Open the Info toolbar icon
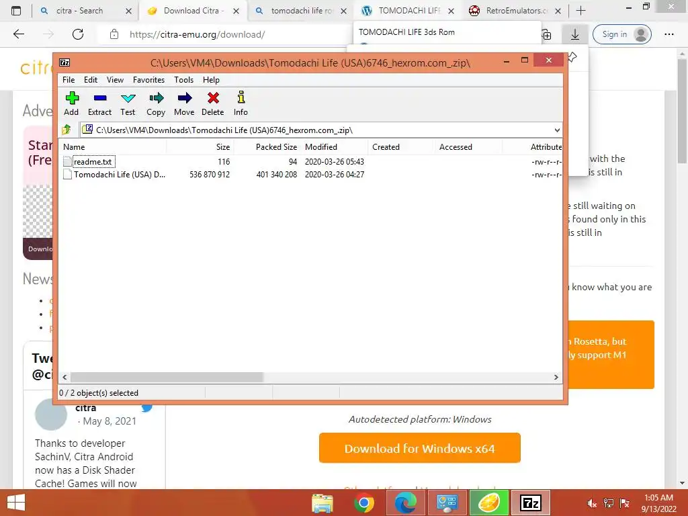 pos(241,104)
